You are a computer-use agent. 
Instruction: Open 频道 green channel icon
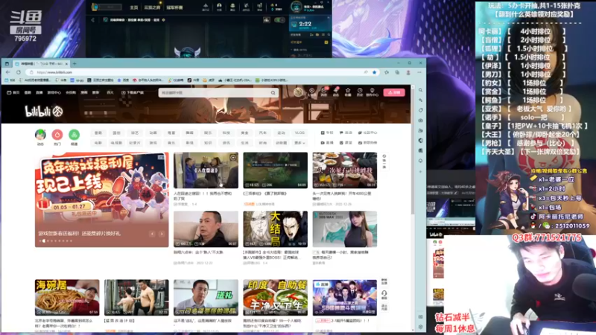tap(74, 135)
